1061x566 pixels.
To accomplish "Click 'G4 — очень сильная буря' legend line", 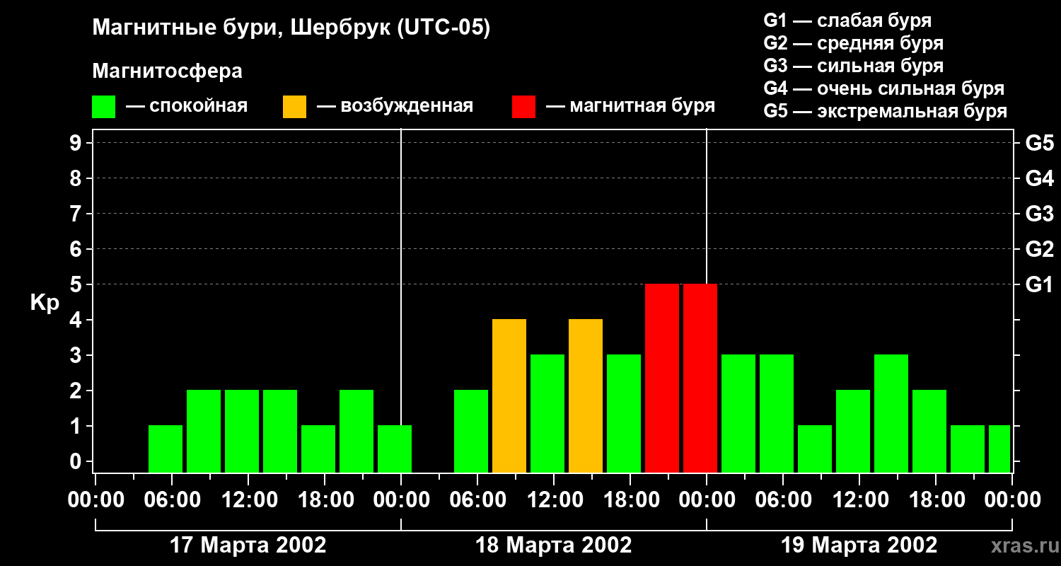I will click(x=884, y=88).
